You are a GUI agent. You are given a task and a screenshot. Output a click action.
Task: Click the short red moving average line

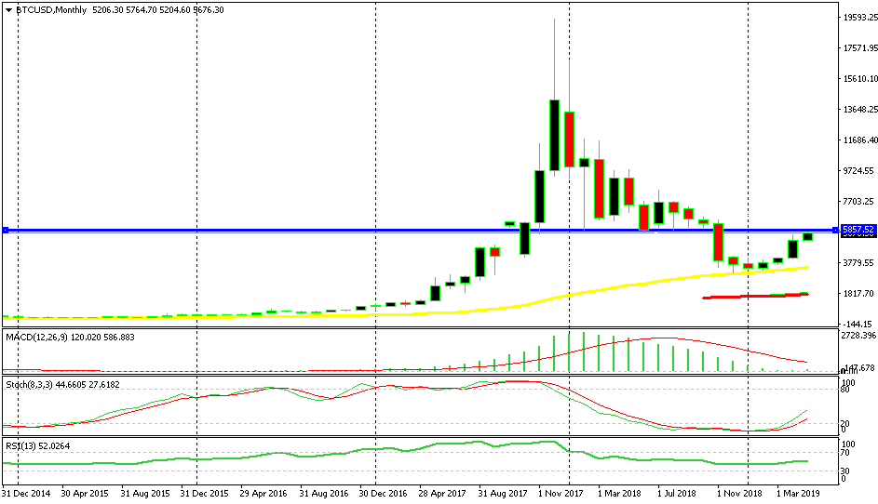click(x=755, y=296)
